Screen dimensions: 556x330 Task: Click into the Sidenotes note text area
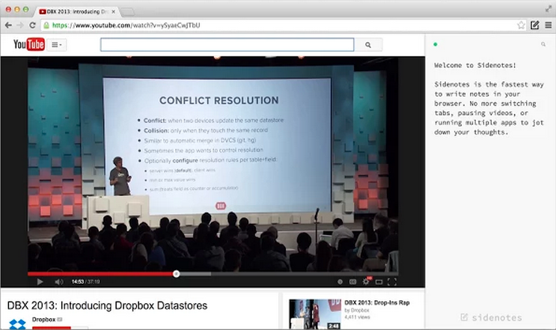490,184
